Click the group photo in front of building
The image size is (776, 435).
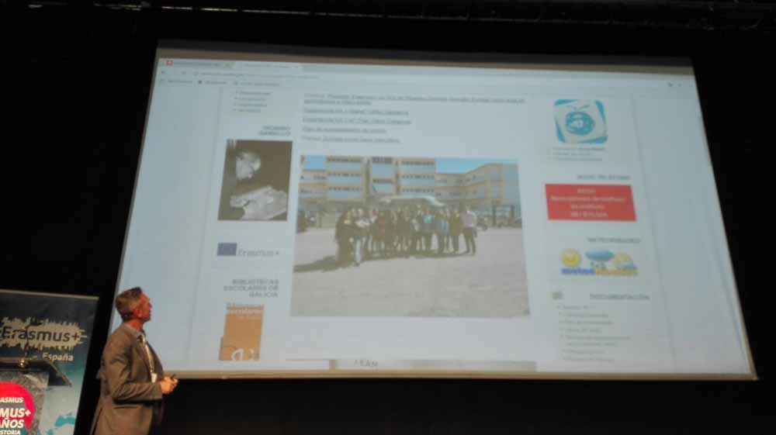(x=409, y=236)
